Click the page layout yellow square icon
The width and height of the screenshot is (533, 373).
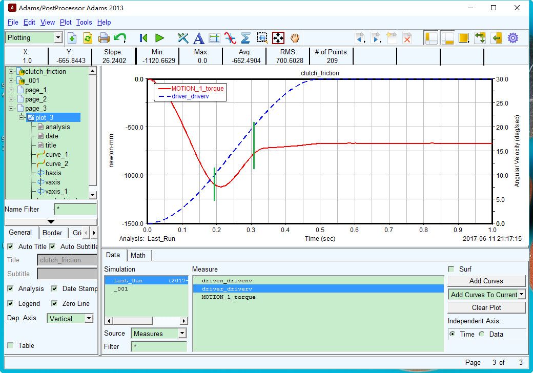coord(464,38)
